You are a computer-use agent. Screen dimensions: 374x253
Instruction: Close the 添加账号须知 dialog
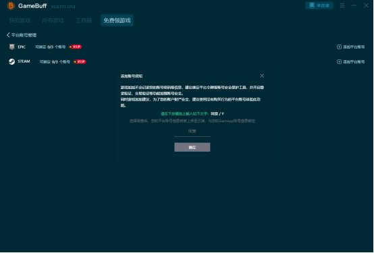[x=262, y=76]
